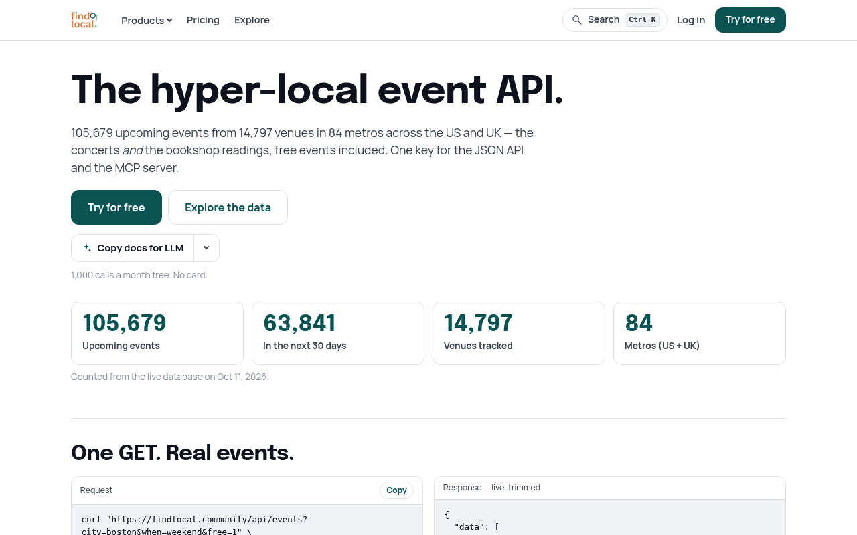This screenshot has height=535, width=857.
Task: Click 'Response — live, trimmed' label
Action: coord(491,488)
